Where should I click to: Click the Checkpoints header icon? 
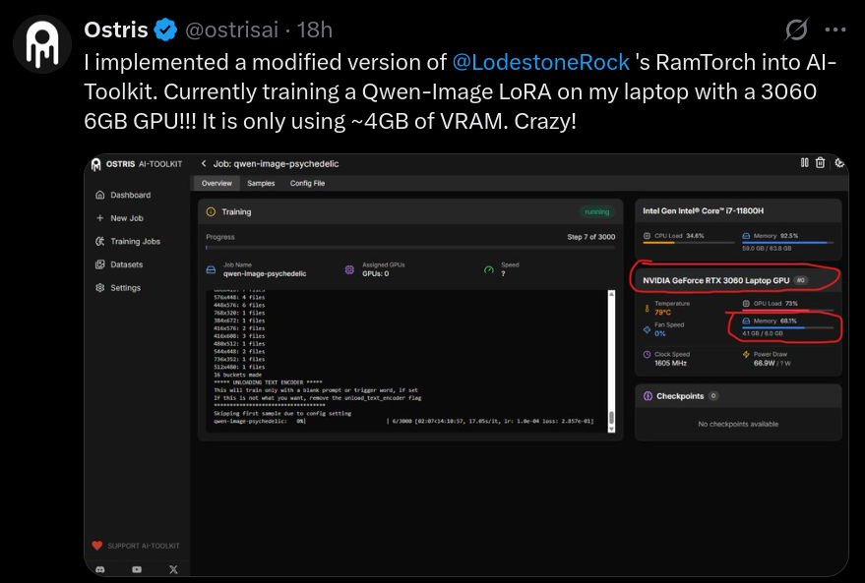click(649, 396)
